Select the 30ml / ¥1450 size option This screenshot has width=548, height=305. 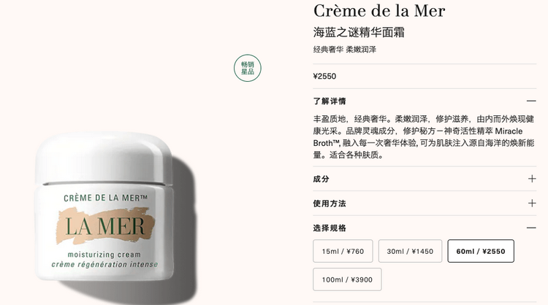[x=410, y=251]
